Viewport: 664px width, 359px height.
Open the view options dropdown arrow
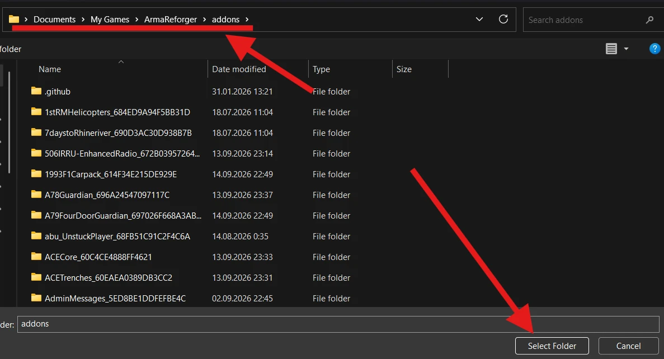626,49
